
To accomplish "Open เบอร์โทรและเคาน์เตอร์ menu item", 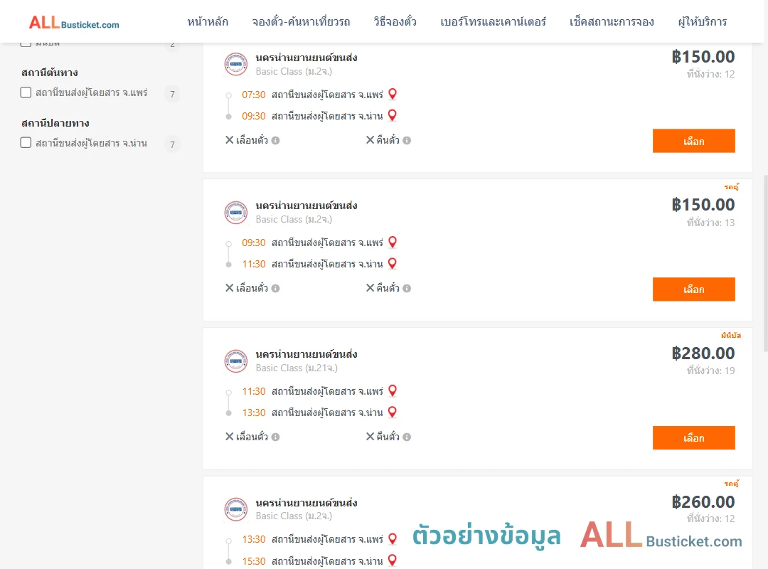I will (x=494, y=22).
